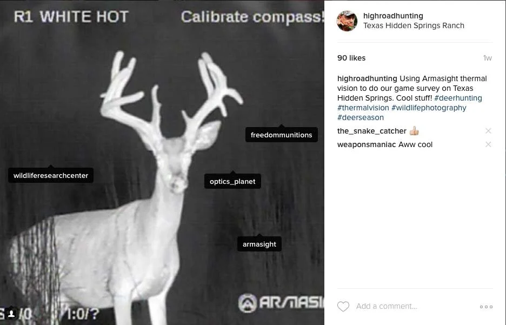Open Texas Hidden Springs Ranch location
Image resolution: width=506 pixels, height=325 pixels.
[414, 25]
